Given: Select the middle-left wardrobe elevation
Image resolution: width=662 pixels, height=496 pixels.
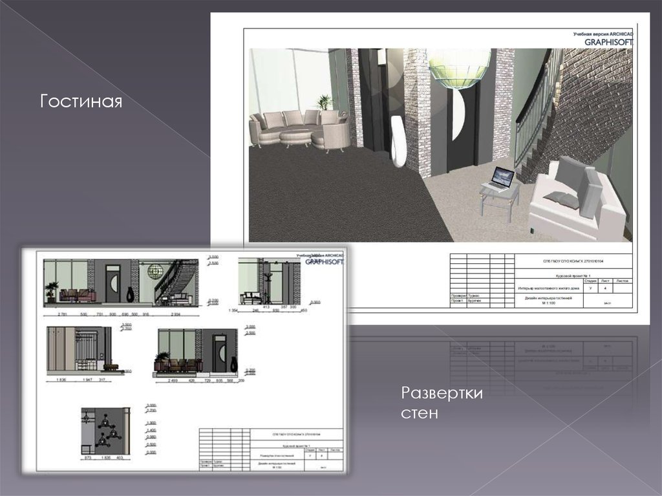Looking at the screenshot, I should (80, 350).
